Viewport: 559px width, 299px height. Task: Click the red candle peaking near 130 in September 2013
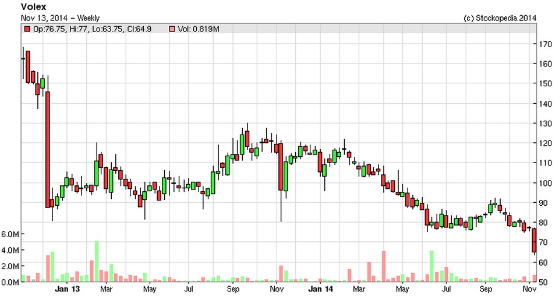[x=247, y=139]
